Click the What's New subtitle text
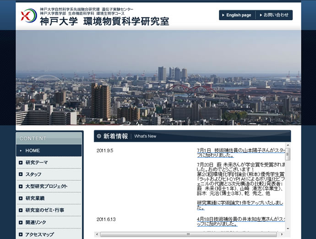This screenshot has width=316, height=239. (145, 136)
